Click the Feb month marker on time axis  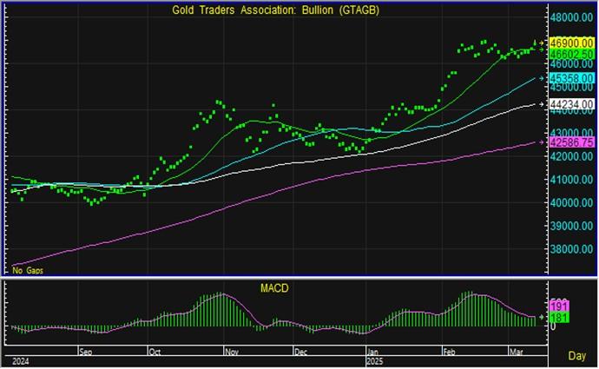450,352
